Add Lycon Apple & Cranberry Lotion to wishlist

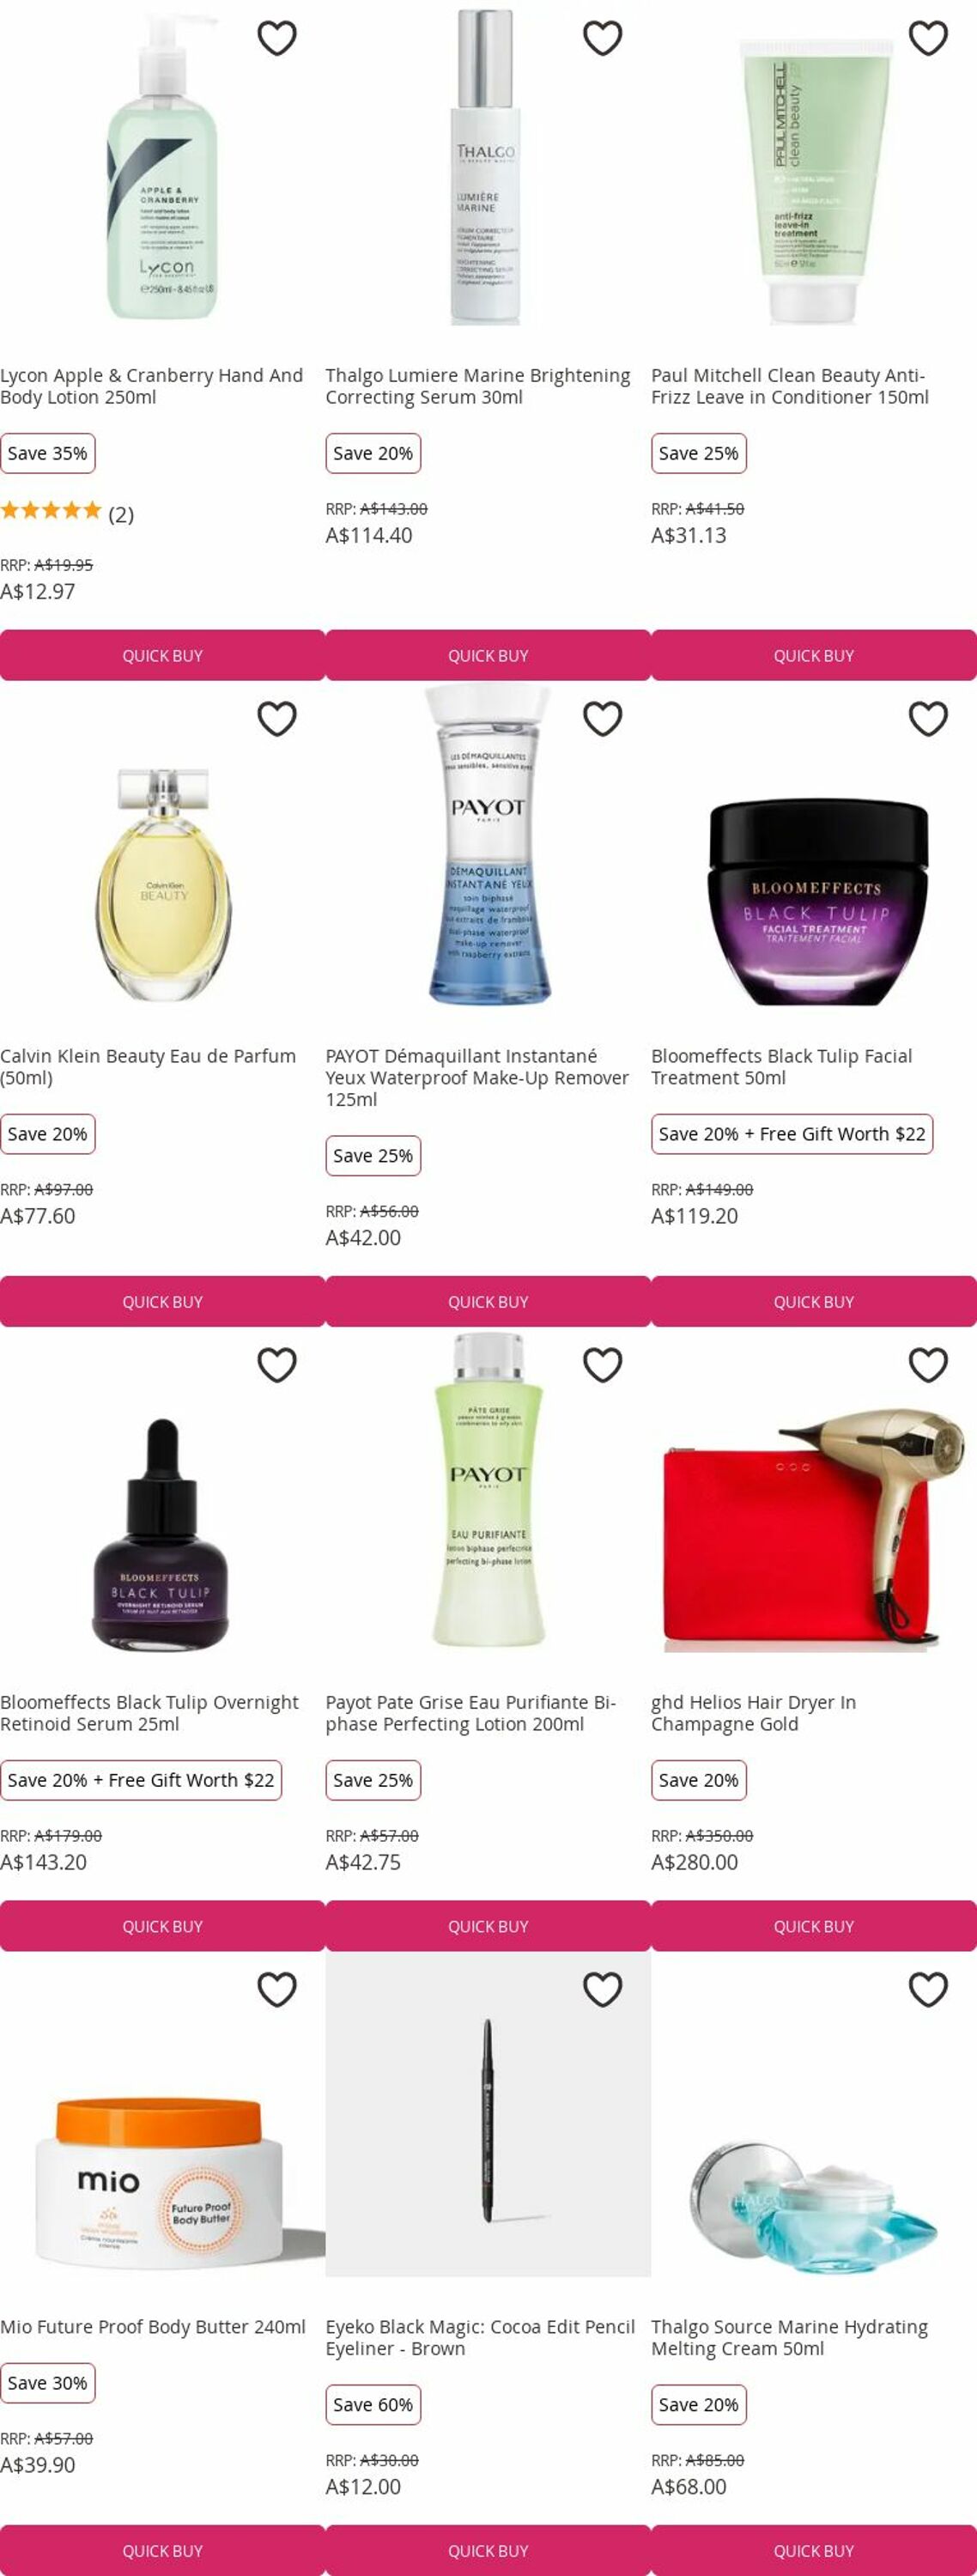pyautogui.click(x=277, y=38)
